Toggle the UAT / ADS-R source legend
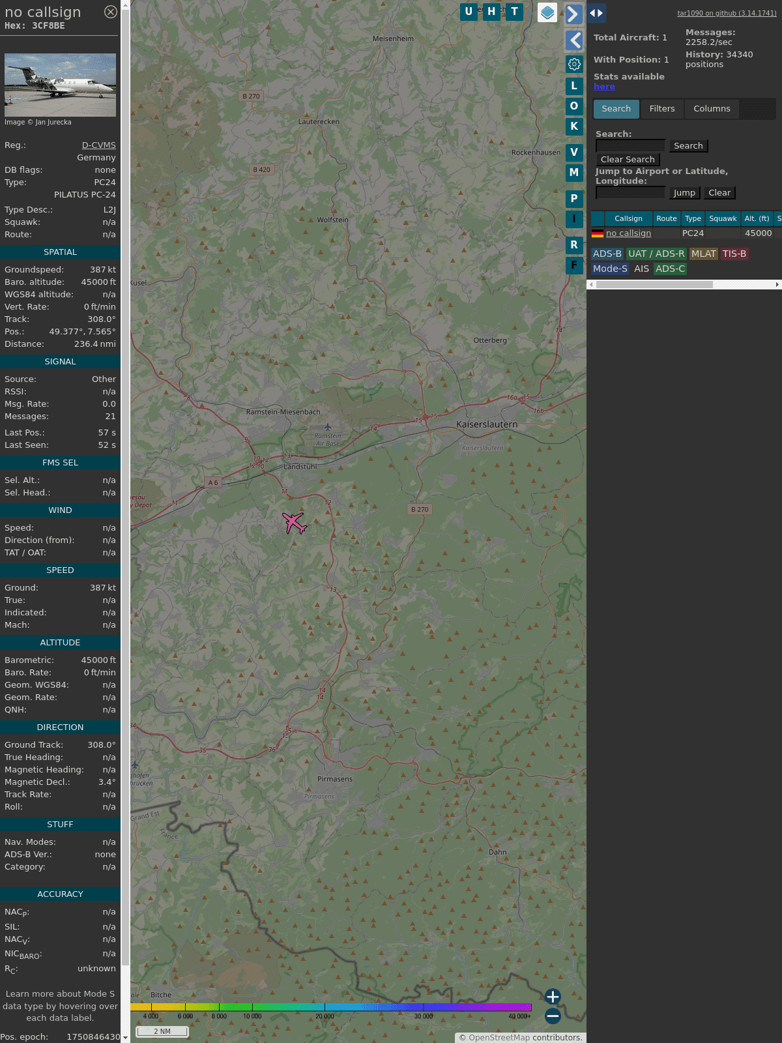The height and width of the screenshot is (1043, 782). [656, 254]
